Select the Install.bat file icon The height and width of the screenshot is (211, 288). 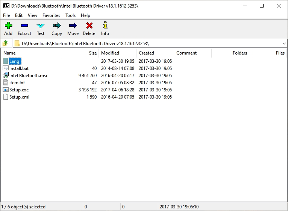6,68
